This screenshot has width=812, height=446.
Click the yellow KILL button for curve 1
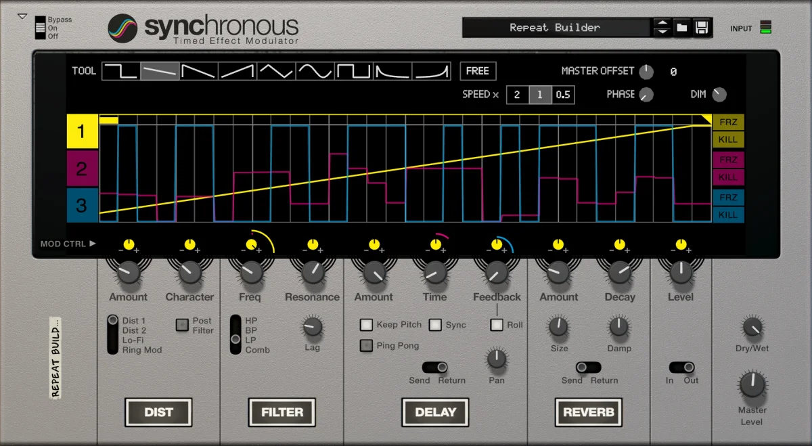[728, 139]
